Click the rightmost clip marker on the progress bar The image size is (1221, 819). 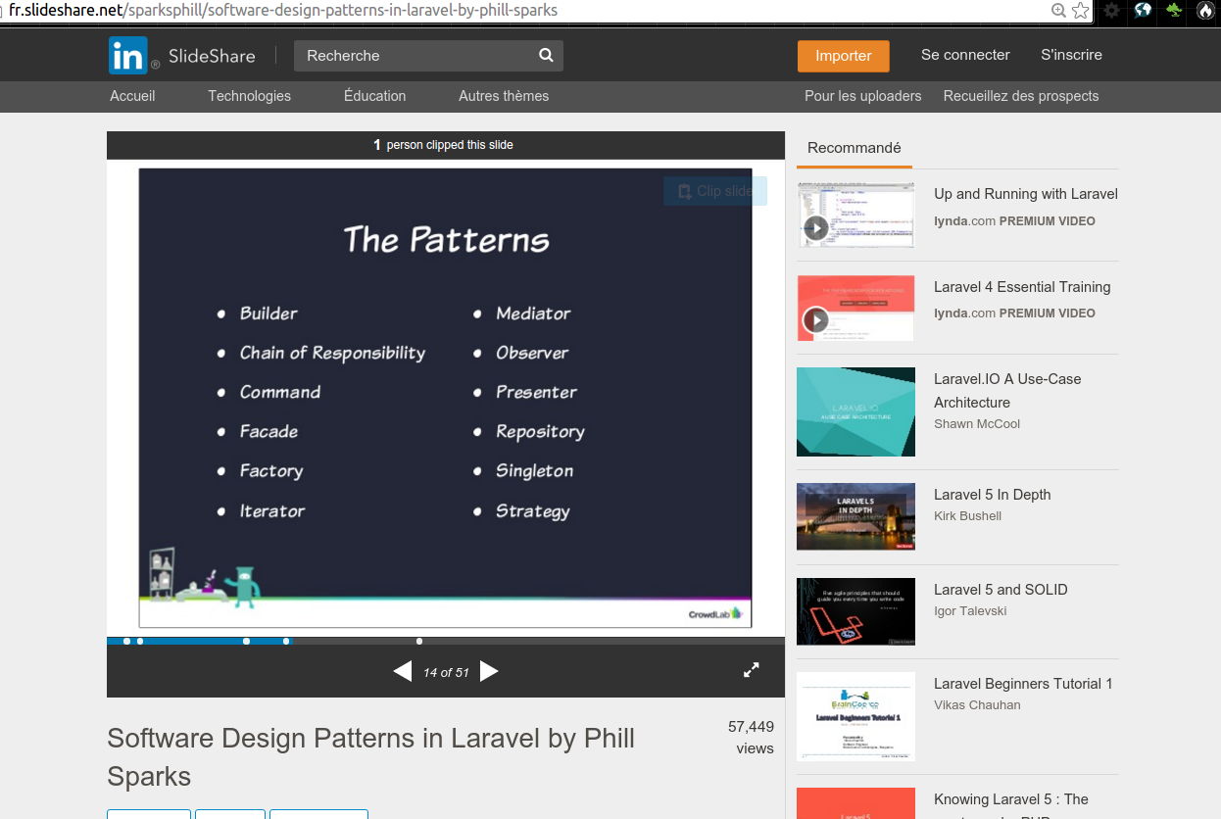(x=419, y=641)
